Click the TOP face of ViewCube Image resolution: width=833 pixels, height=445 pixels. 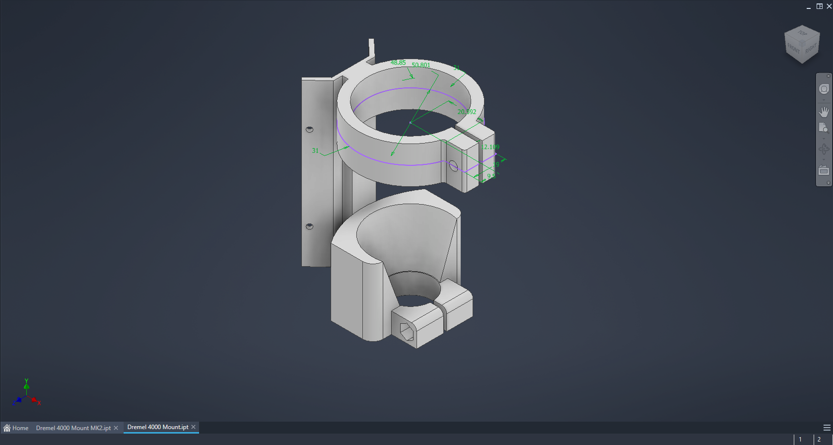[x=802, y=33]
